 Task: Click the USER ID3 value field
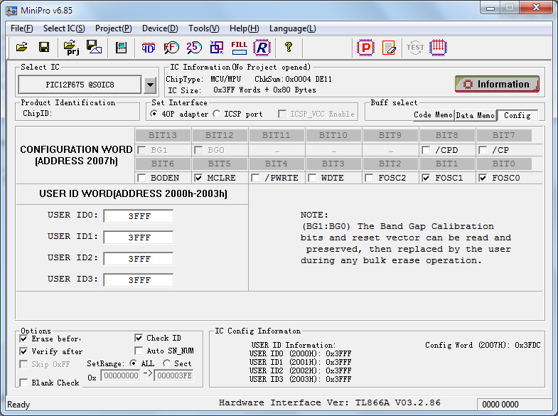click(139, 280)
